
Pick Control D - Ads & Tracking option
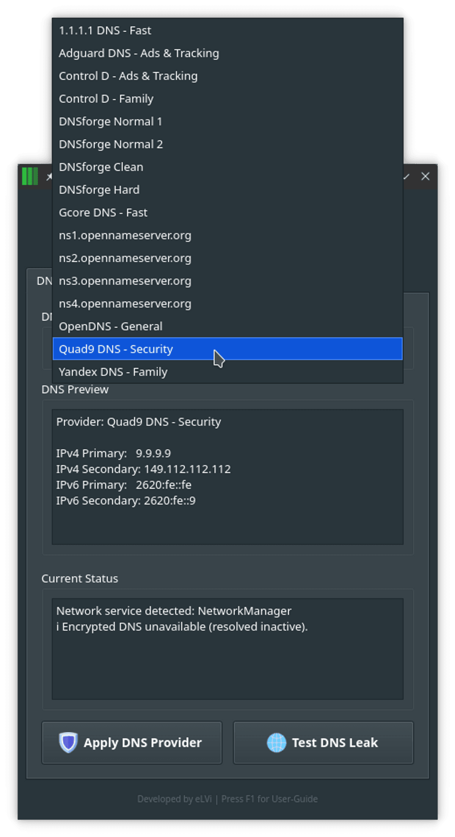[x=128, y=76]
